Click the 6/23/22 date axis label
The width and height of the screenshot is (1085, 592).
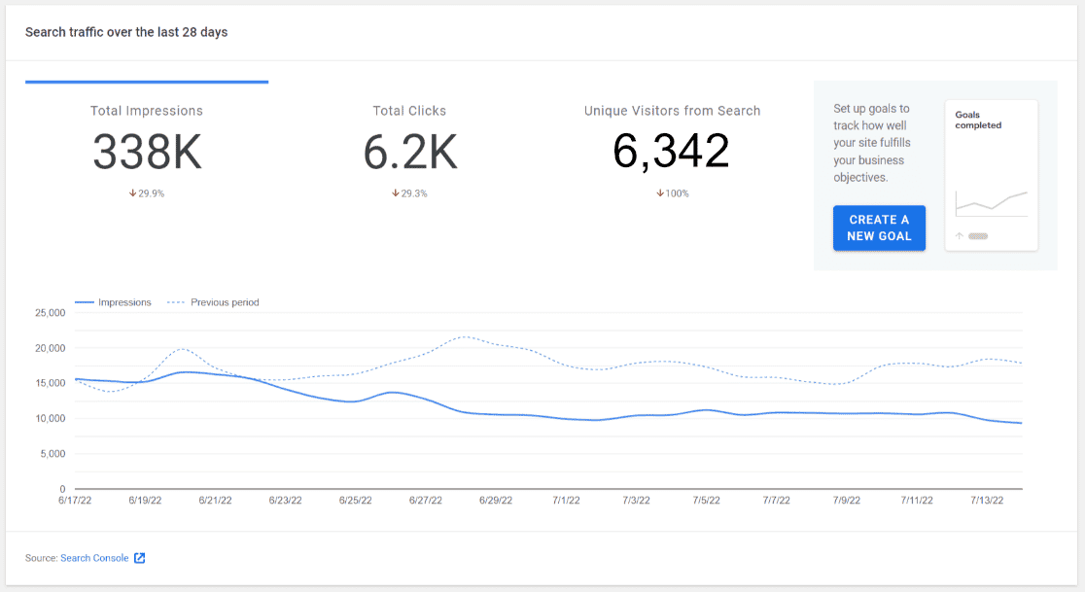click(285, 500)
